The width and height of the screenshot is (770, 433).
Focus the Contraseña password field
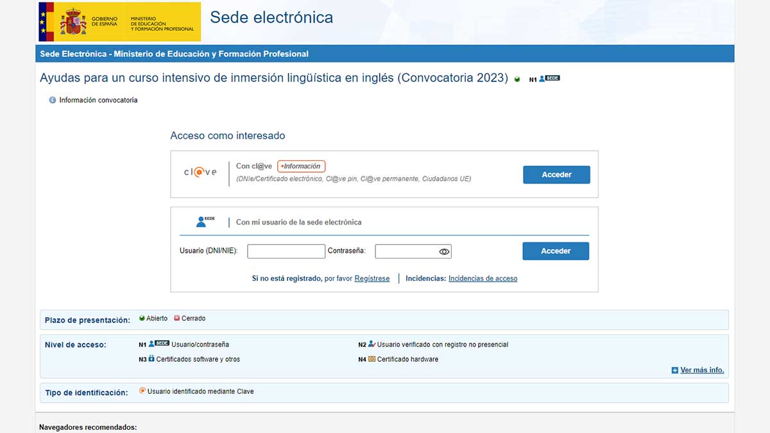(x=406, y=251)
